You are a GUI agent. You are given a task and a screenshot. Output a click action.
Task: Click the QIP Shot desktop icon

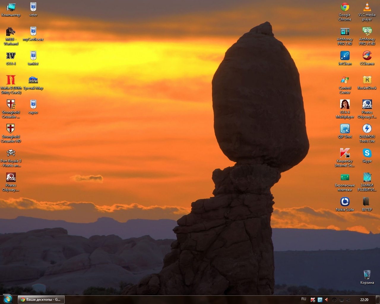tap(345, 129)
